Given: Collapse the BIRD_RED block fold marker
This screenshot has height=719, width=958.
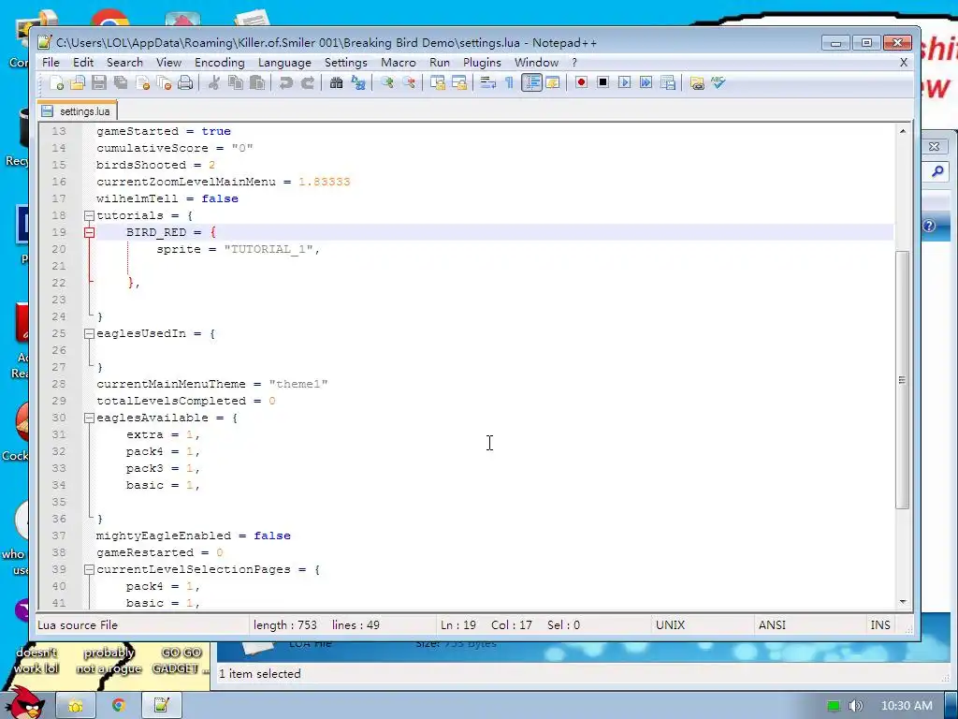Looking at the screenshot, I should (x=89, y=232).
